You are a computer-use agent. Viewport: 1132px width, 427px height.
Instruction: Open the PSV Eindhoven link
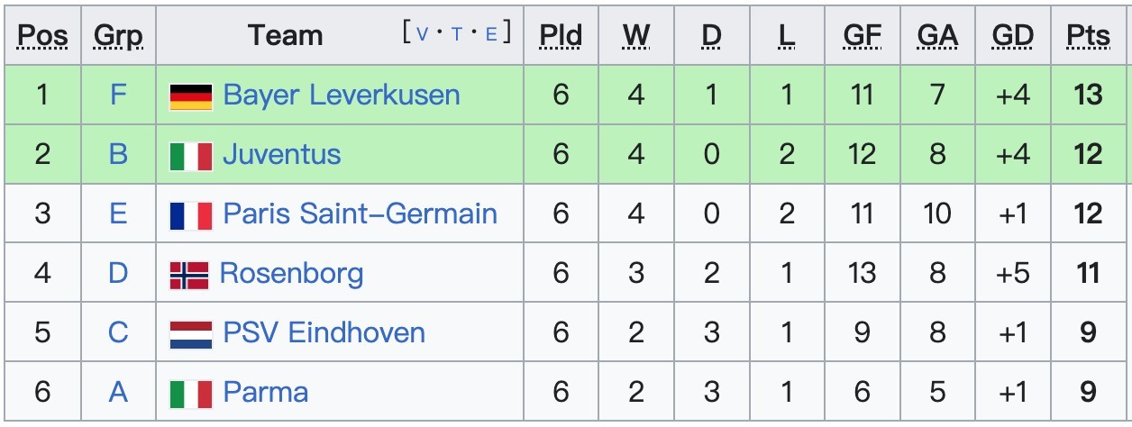324,332
